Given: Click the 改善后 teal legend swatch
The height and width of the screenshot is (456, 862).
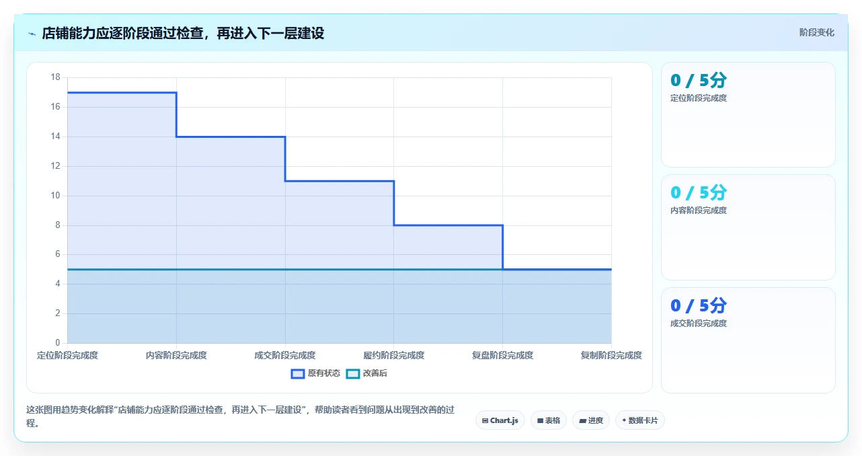Looking at the screenshot, I should [353, 373].
